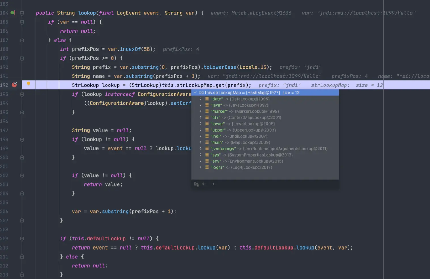Click the entry icon next to "jndi"
Screen dimensions: 430x279
click(x=207, y=136)
